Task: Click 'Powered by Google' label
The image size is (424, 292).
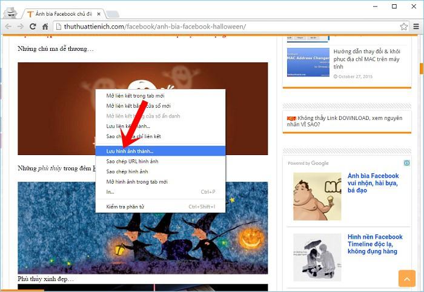Action: 308,163
